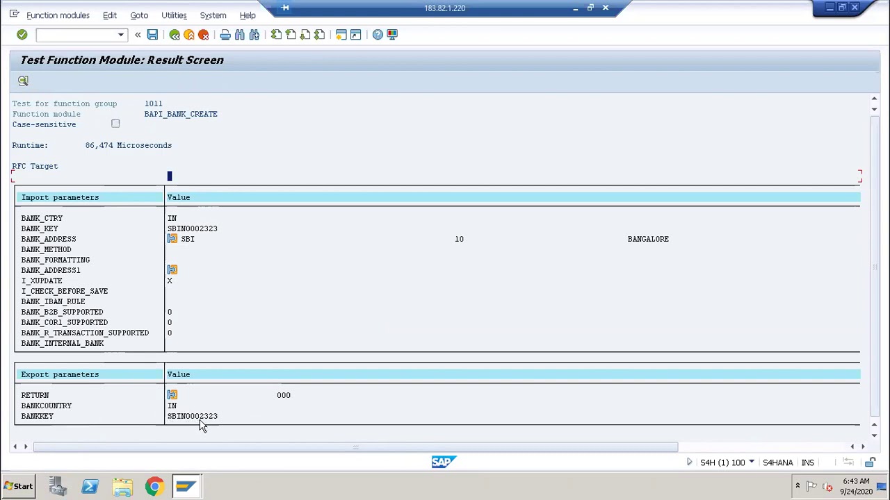Open the Help menu
Image resolution: width=890 pixels, height=500 pixels.
tap(248, 15)
